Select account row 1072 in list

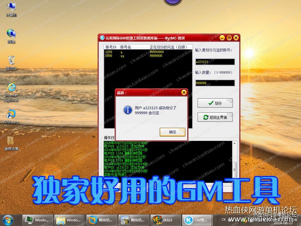148,52
